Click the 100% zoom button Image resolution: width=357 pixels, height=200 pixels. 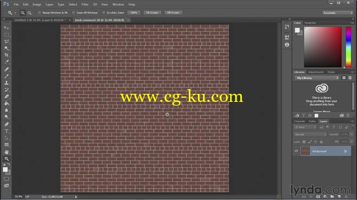click(134, 13)
